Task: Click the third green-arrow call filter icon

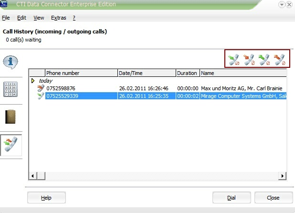Action: tap(264, 60)
